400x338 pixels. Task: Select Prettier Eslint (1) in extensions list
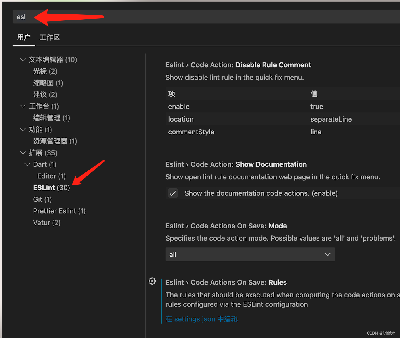(x=59, y=211)
